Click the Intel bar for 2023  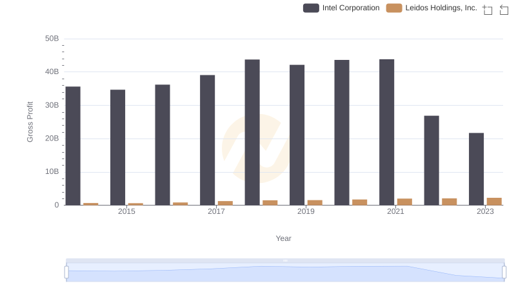pyautogui.click(x=477, y=169)
